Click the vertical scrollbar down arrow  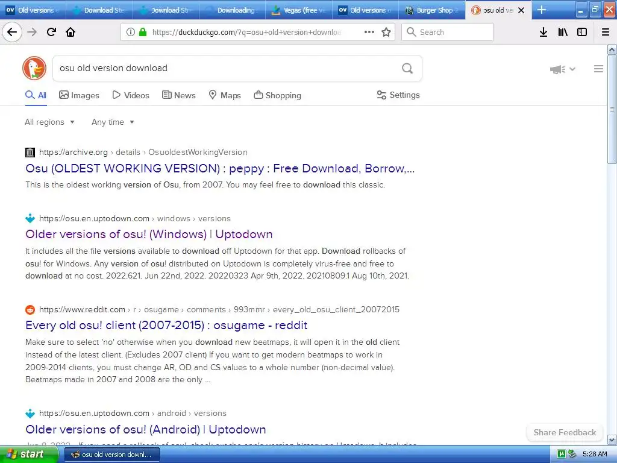pyautogui.click(x=612, y=439)
